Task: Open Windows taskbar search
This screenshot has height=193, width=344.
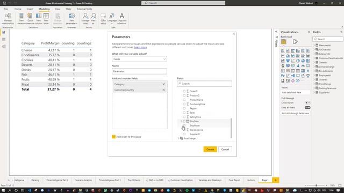Action: [10, 190]
